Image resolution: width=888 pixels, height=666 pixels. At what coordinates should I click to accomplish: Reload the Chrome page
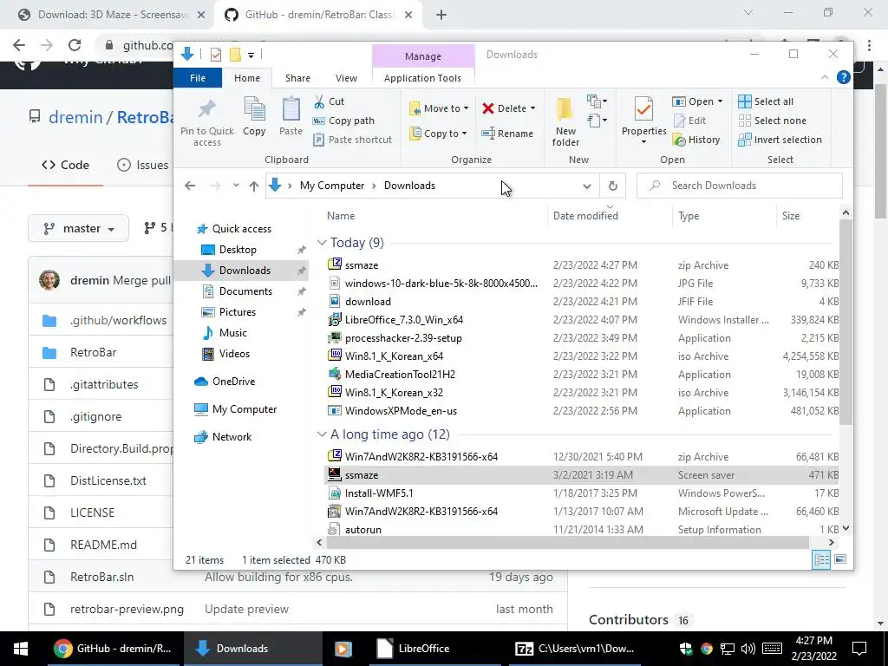tap(75, 45)
